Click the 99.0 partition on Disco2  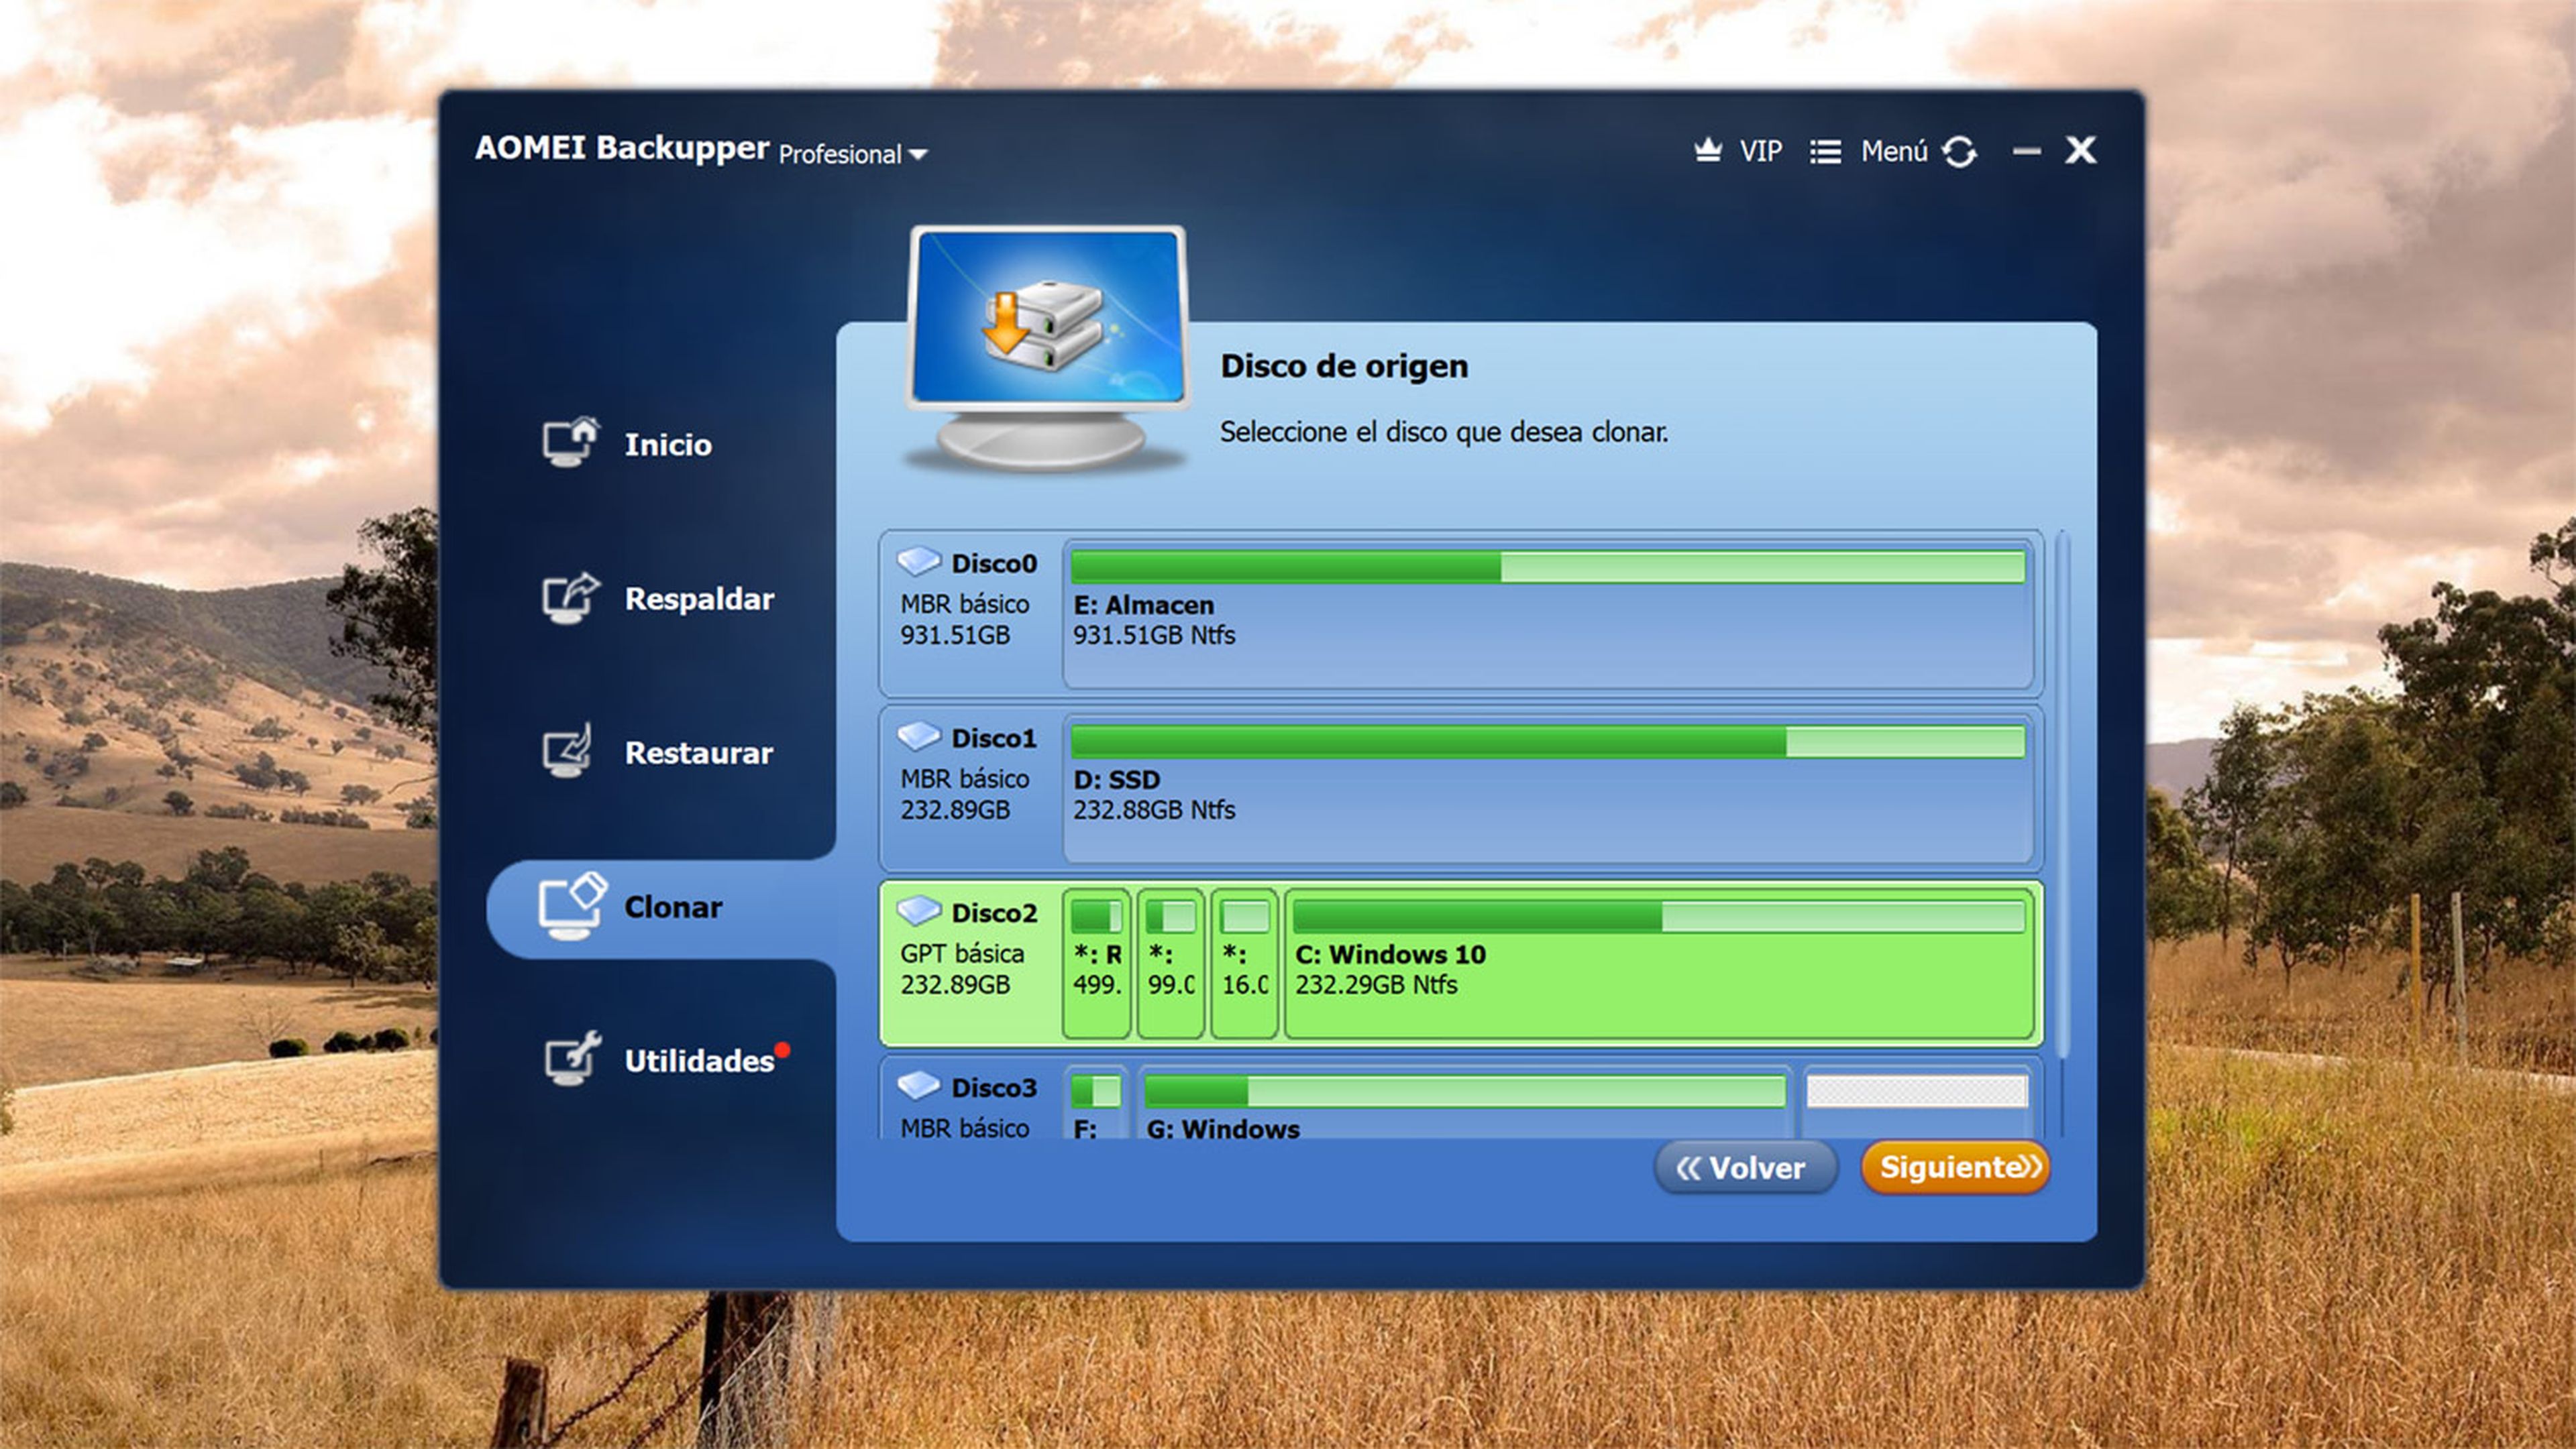(x=1171, y=964)
